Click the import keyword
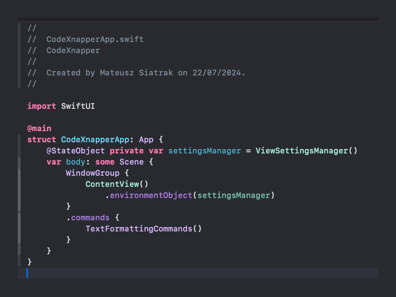This screenshot has height=297, width=396. pos(42,106)
